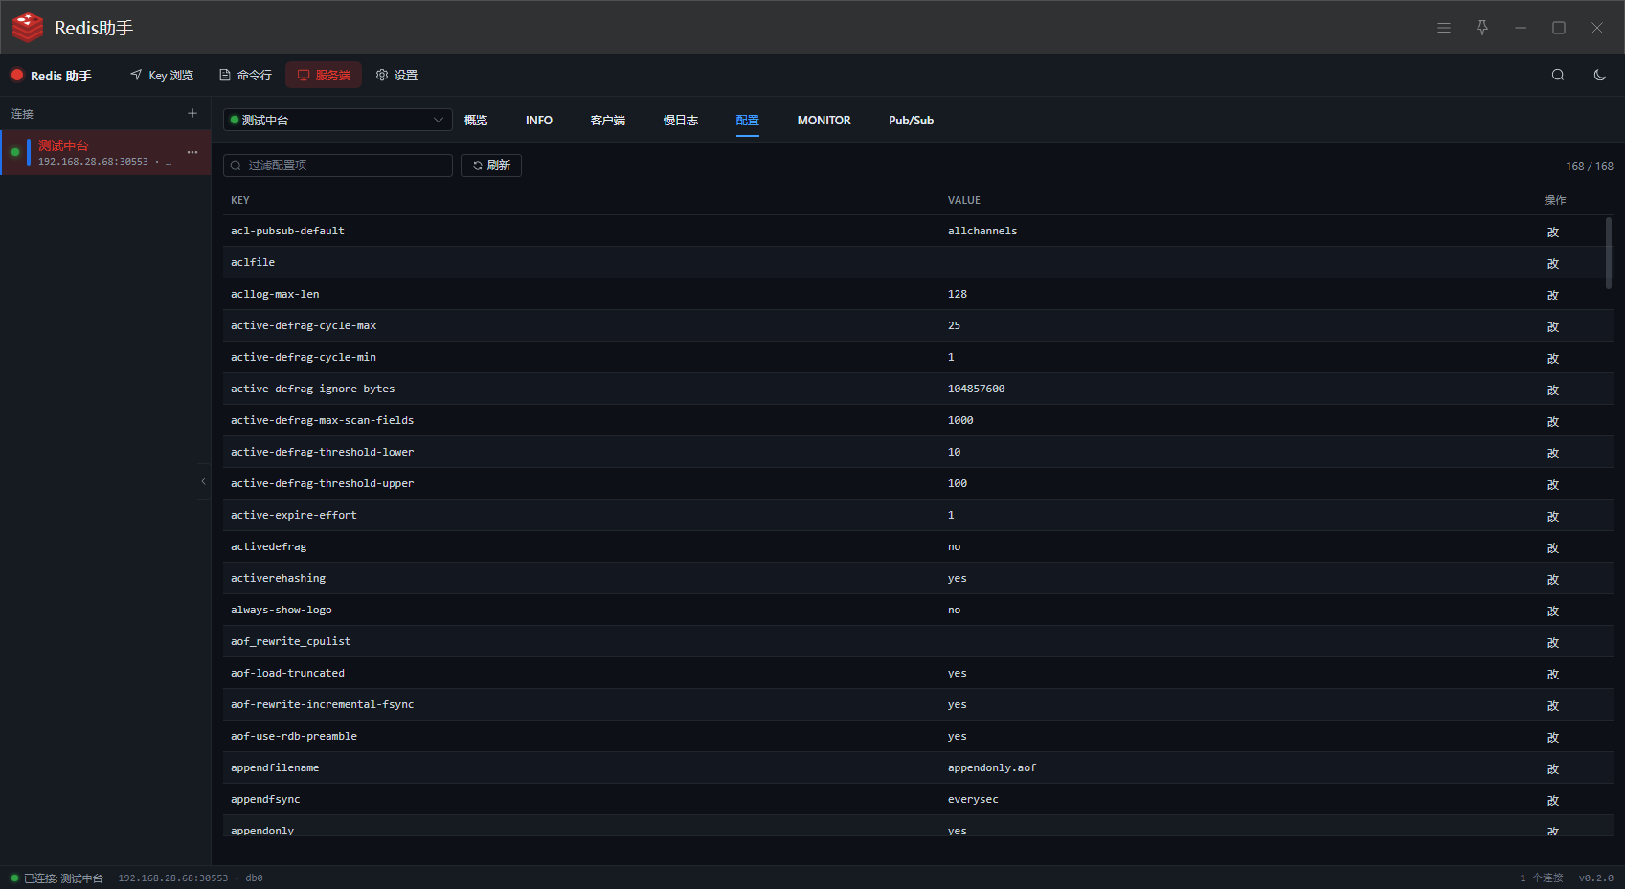The width and height of the screenshot is (1625, 889).
Task: Edit the appendfsync config value
Action: coord(1553,800)
